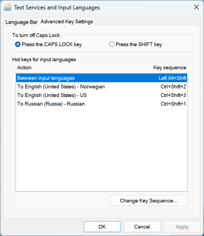Viewport: 204px width, 236px height.
Task: Open Change Key Sequence dialog
Action: pyautogui.click(x=148, y=201)
